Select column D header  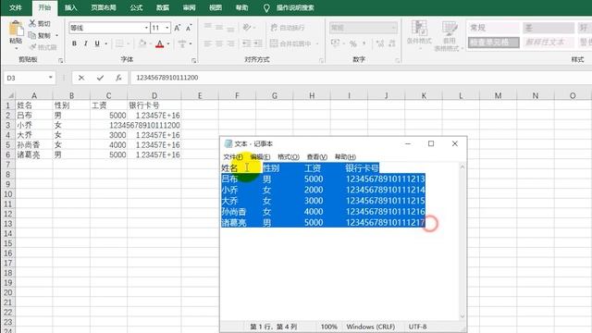[x=154, y=95]
